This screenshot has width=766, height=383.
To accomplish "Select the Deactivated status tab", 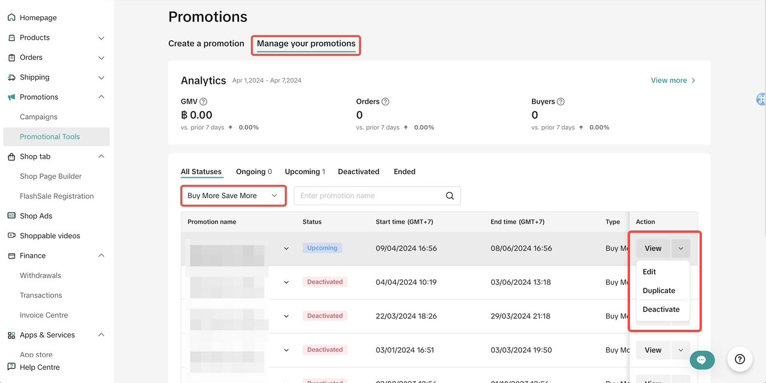I will pyautogui.click(x=358, y=172).
